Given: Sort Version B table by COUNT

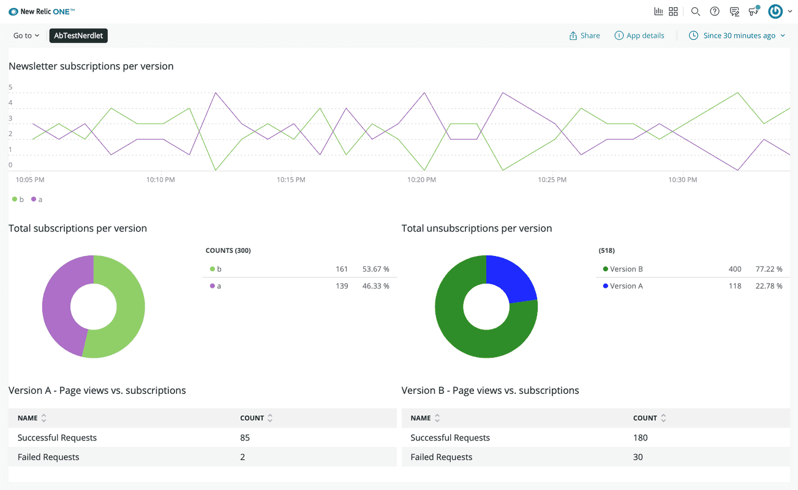Looking at the screenshot, I should (x=649, y=418).
